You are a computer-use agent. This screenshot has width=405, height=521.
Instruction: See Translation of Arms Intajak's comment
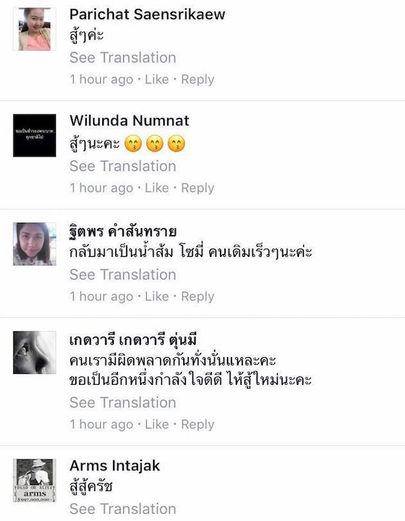click(x=123, y=509)
